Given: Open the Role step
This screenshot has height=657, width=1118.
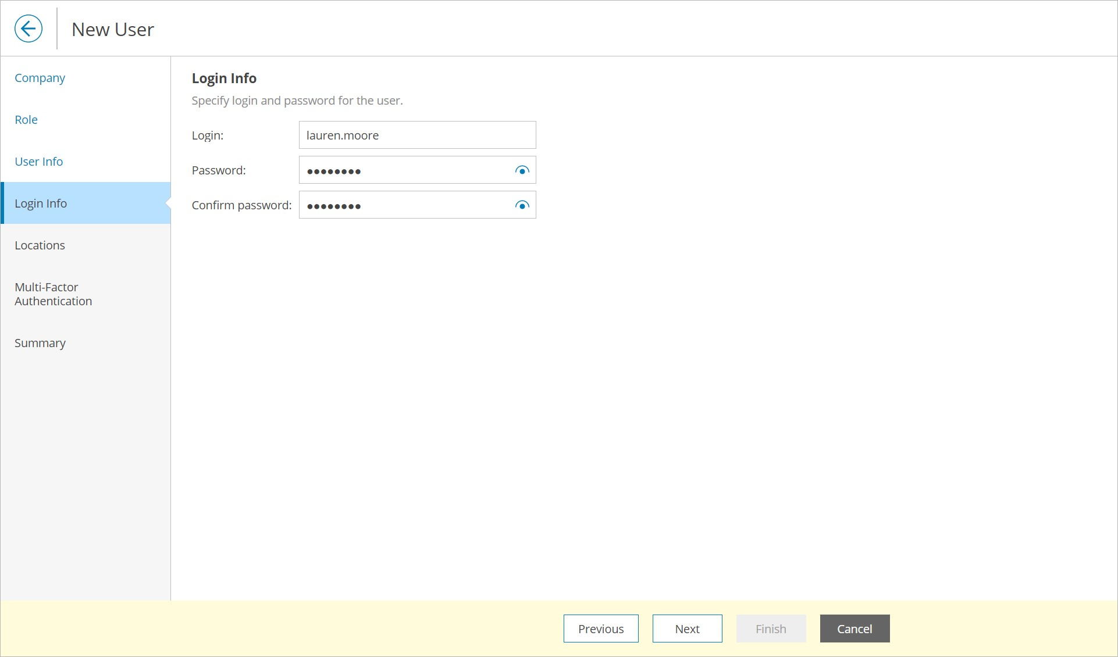Looking at the screenshot, I should 26,120.
